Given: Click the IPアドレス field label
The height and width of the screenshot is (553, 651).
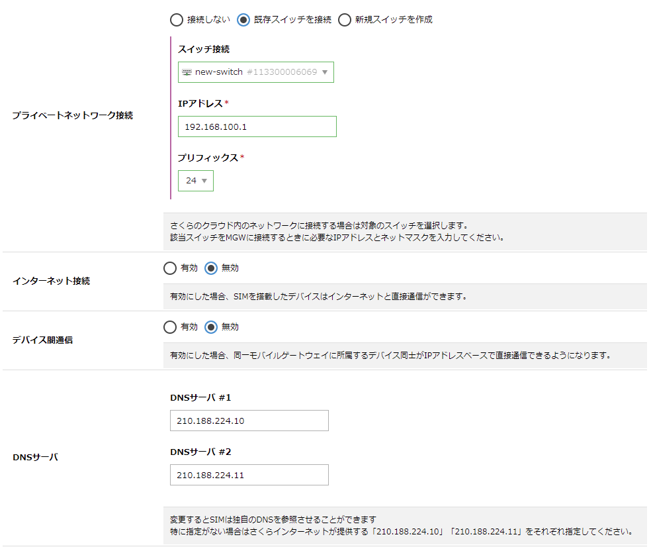Looking at the screenshot, I should [200, 103].
